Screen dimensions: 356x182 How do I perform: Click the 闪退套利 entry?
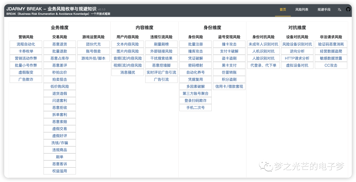(59, 100)
